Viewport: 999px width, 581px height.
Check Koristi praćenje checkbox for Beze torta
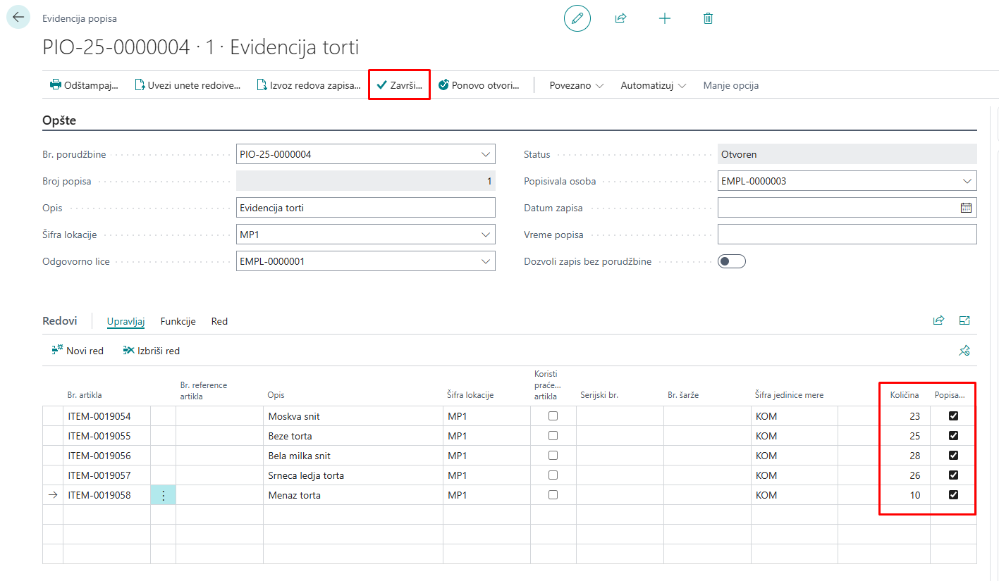tap(553, 436)
